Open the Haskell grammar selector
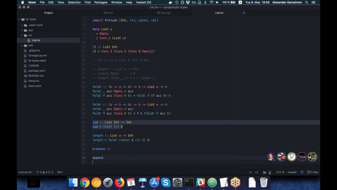The height and width of the screenshot is (190, 337). click(292, 172)
